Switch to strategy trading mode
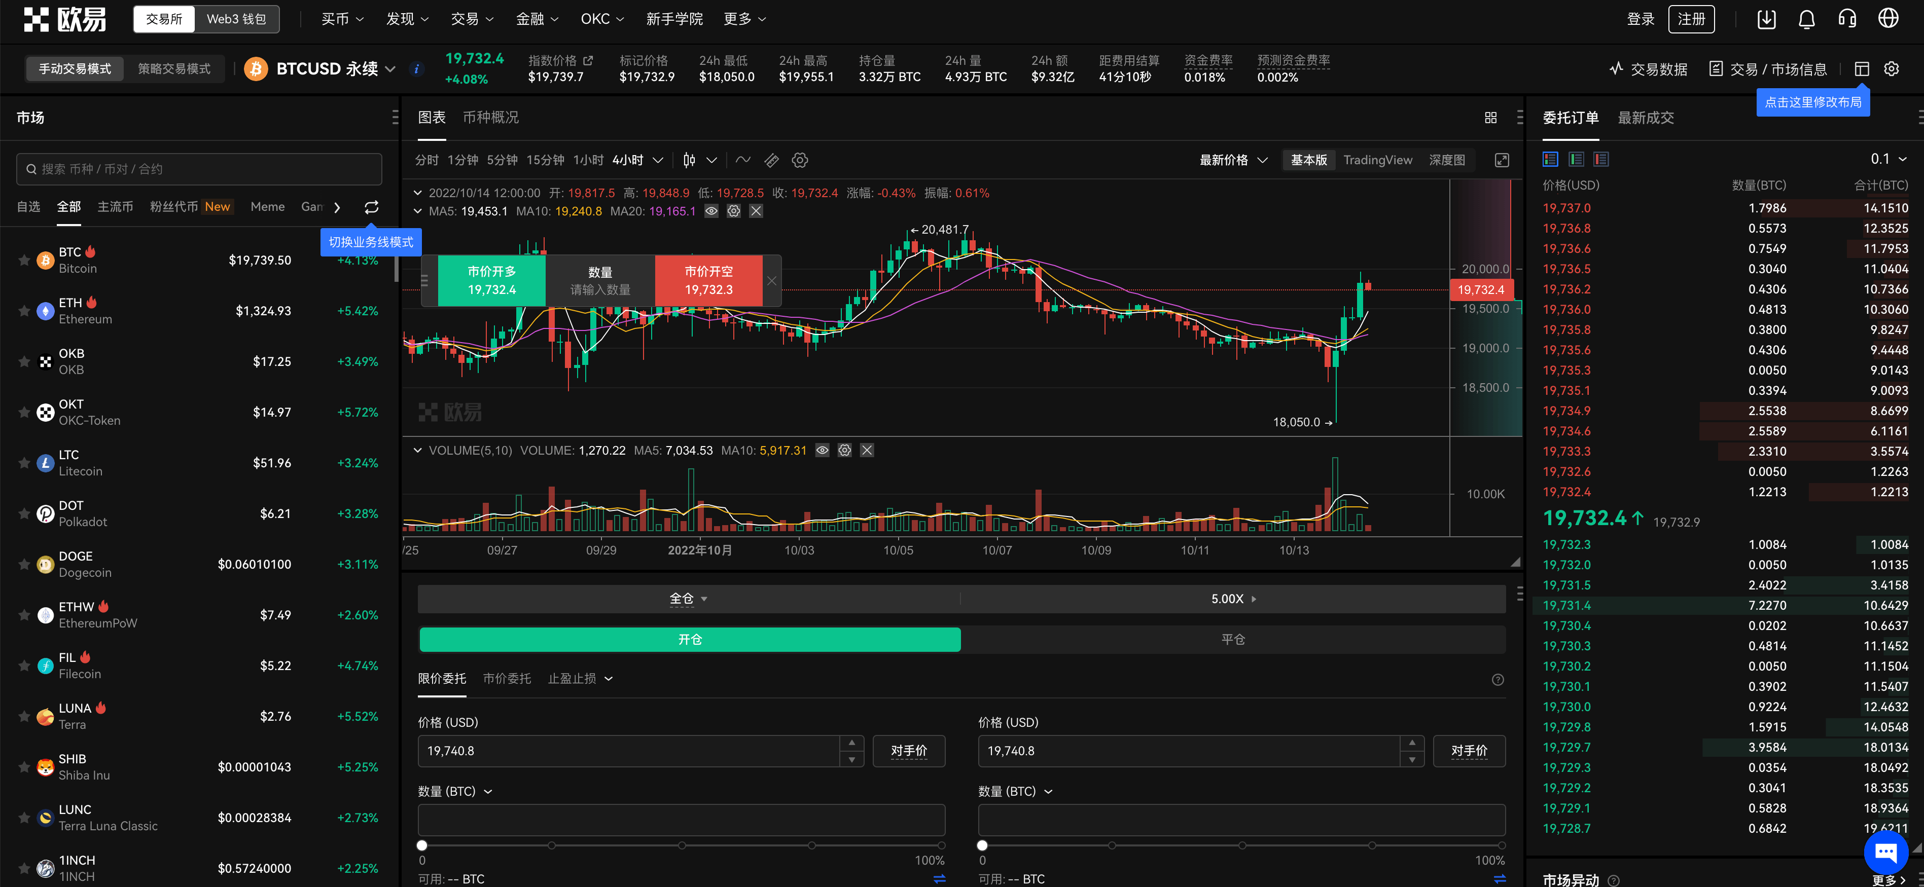The image size is (1924, 887). (x=174, y=69)
